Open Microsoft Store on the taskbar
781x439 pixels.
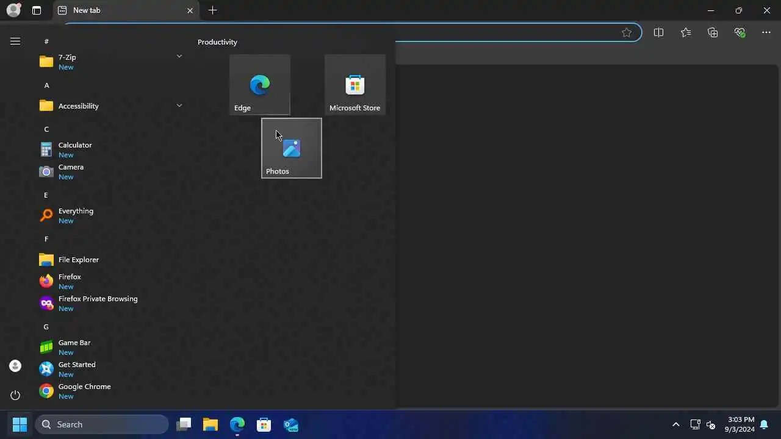point(264,424)
